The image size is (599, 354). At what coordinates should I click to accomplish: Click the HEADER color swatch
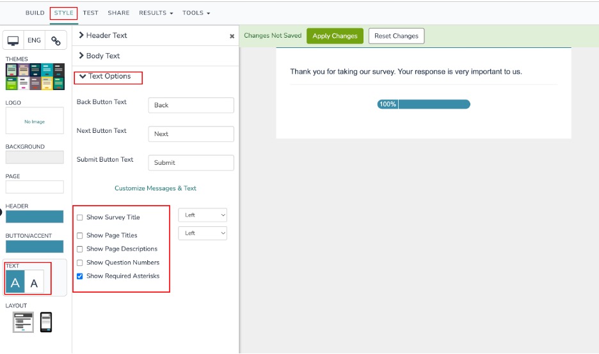coord(35,216)
